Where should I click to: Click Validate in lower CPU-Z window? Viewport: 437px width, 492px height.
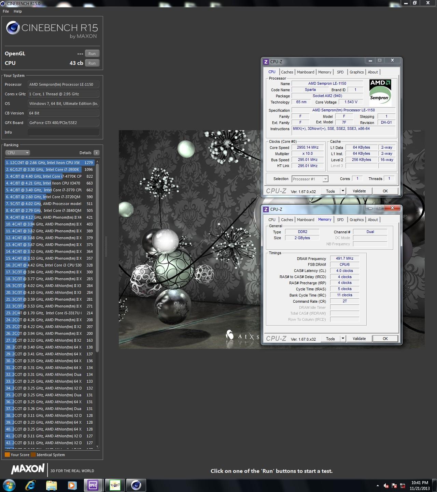359,339
